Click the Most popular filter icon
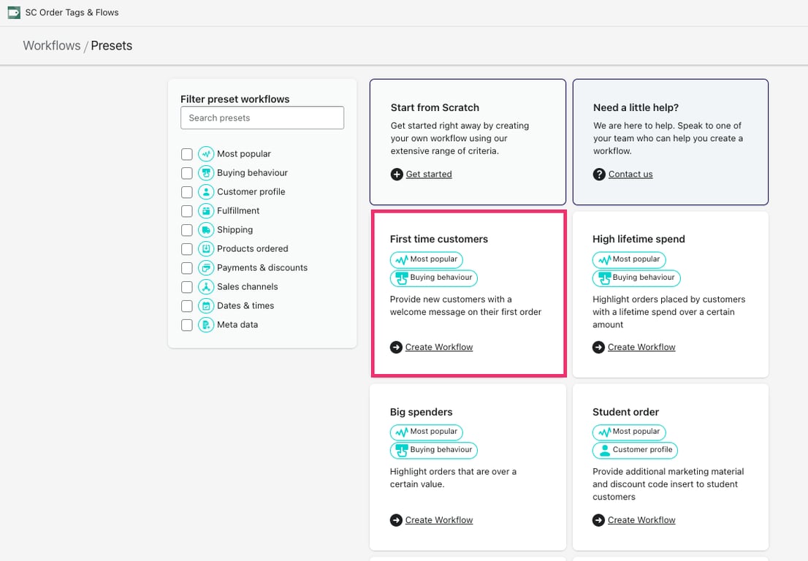The image size is (808, 561). point(205,154)
